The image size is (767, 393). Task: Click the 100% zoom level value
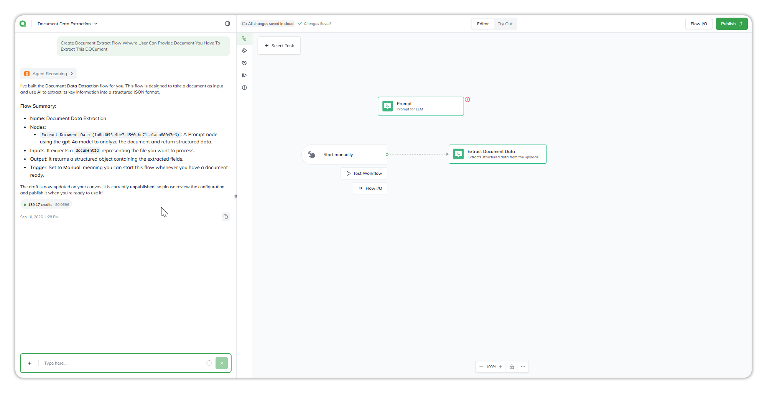[491, 367]
